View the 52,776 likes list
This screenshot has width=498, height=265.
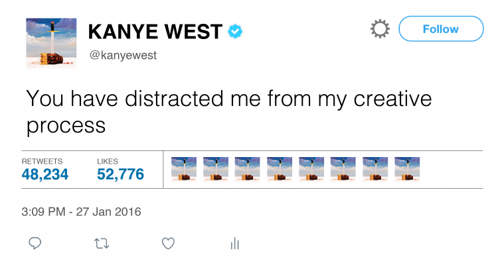(x=120, y=174)
